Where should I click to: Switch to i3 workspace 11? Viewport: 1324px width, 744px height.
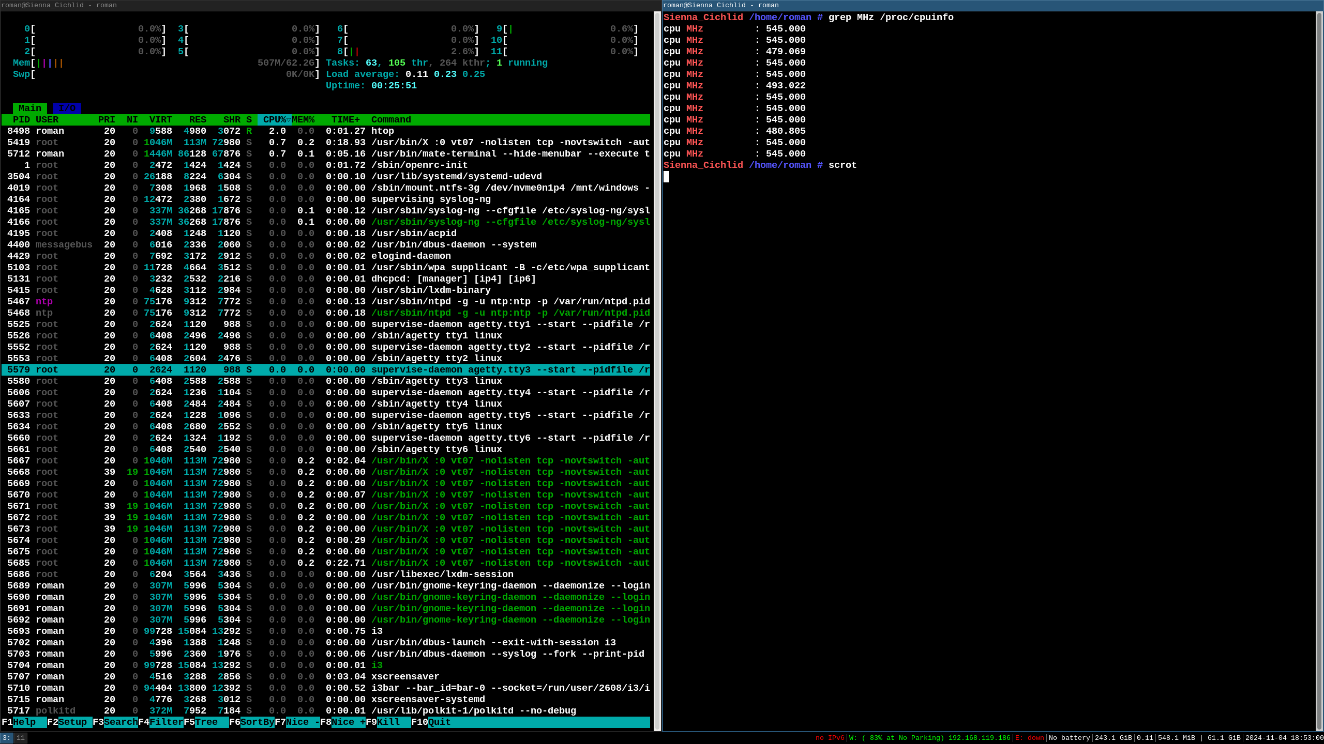[21, 738]
